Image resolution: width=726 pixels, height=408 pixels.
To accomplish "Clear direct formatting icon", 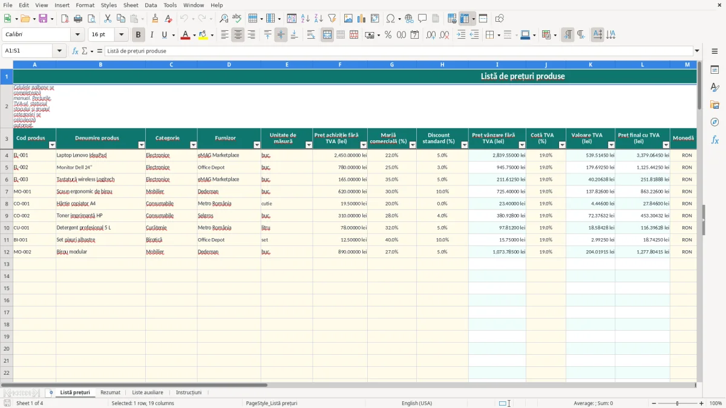I will click(169, 19).
